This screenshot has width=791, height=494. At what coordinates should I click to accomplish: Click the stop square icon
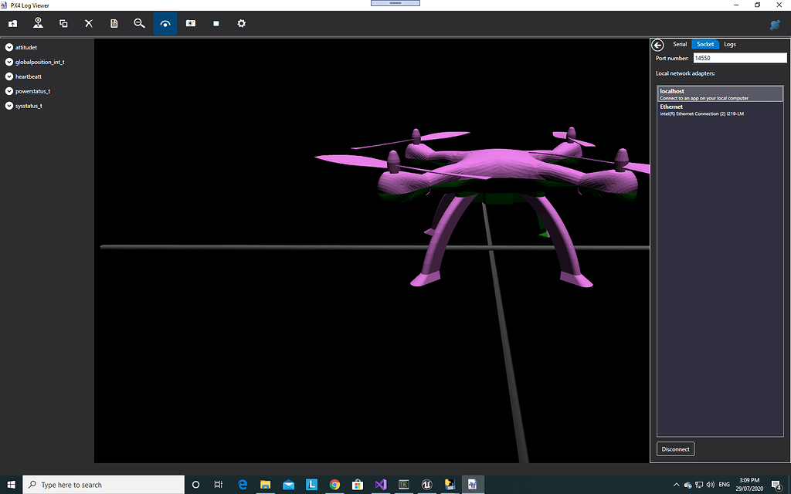click(x=216, y=23)
